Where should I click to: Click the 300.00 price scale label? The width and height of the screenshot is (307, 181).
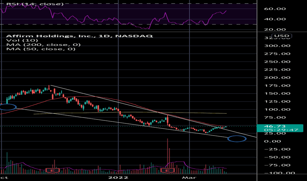(277, 46)
